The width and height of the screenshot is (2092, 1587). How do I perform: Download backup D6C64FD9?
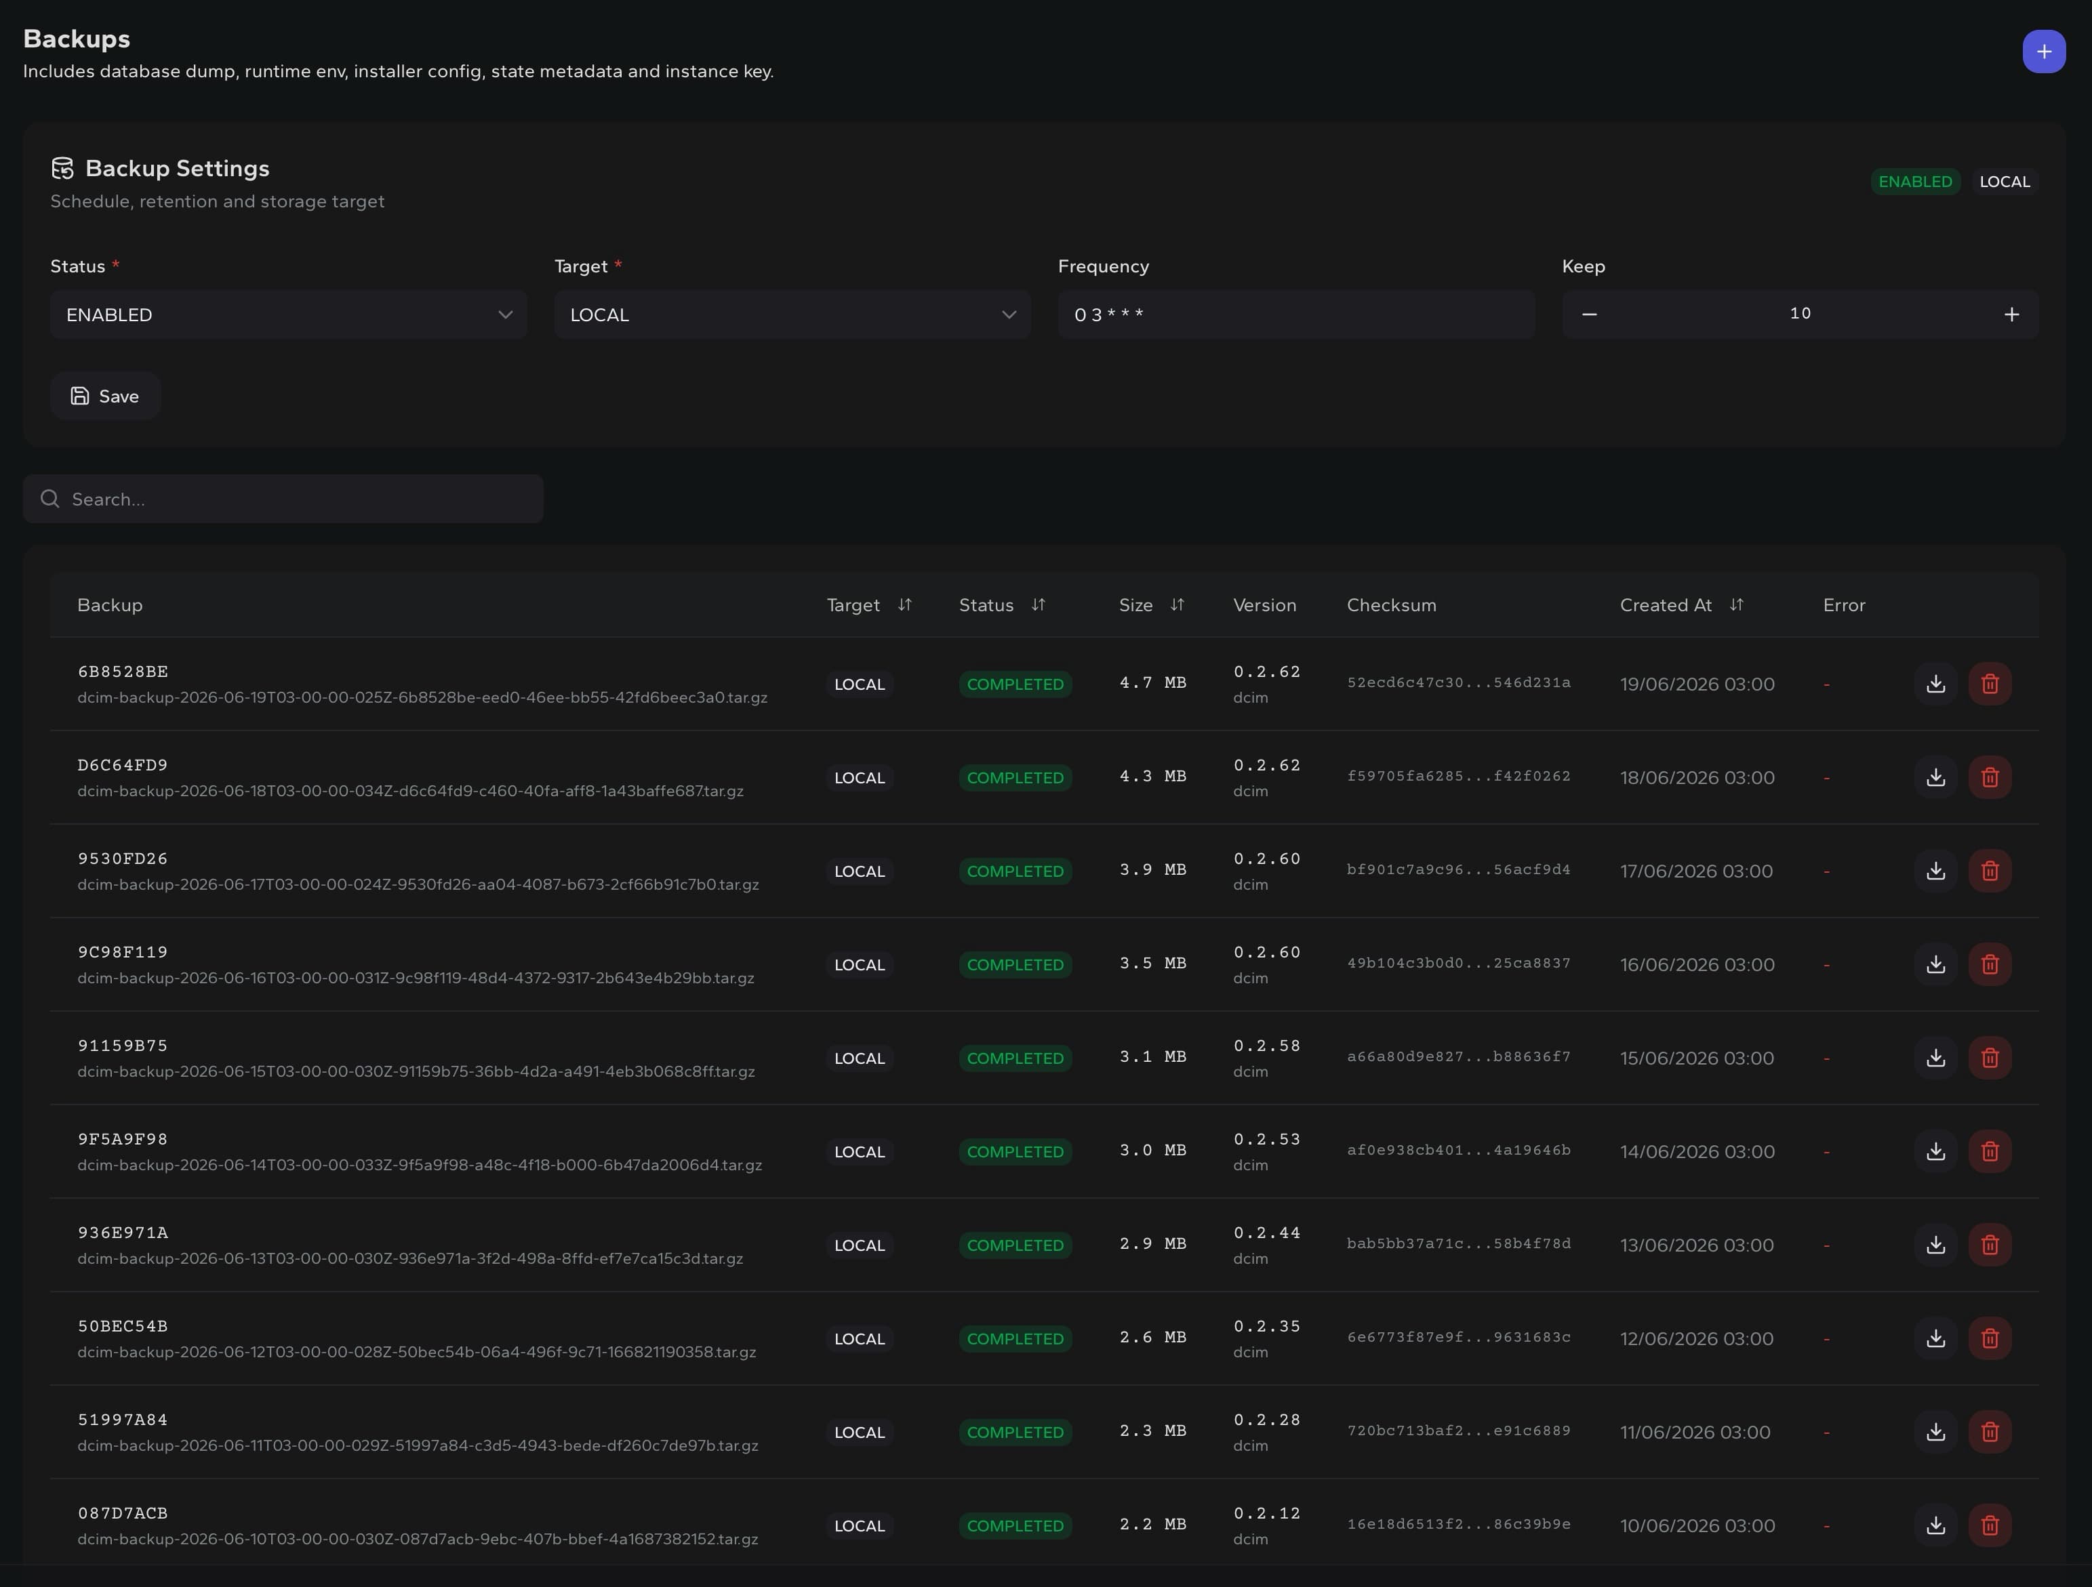tap(1936, 777)
